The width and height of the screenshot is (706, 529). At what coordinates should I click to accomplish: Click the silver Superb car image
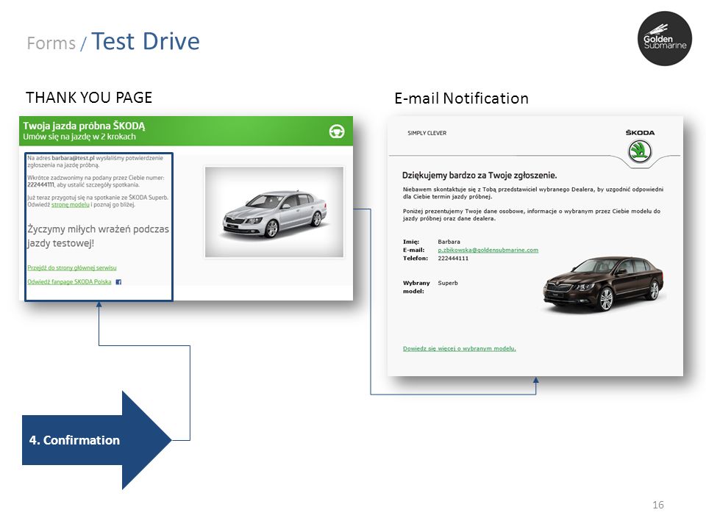(x=274, y=212)
